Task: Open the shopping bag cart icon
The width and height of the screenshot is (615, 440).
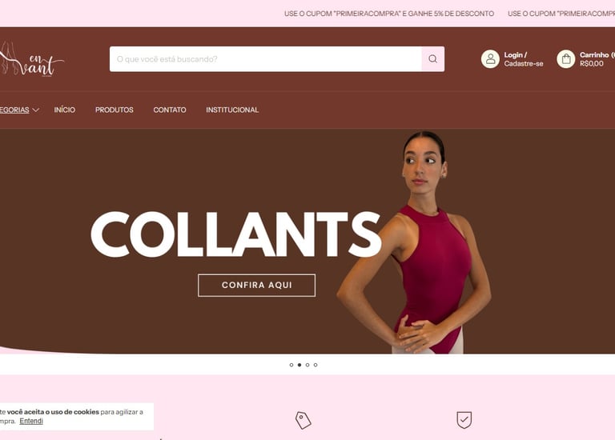Action: [566, 58]
